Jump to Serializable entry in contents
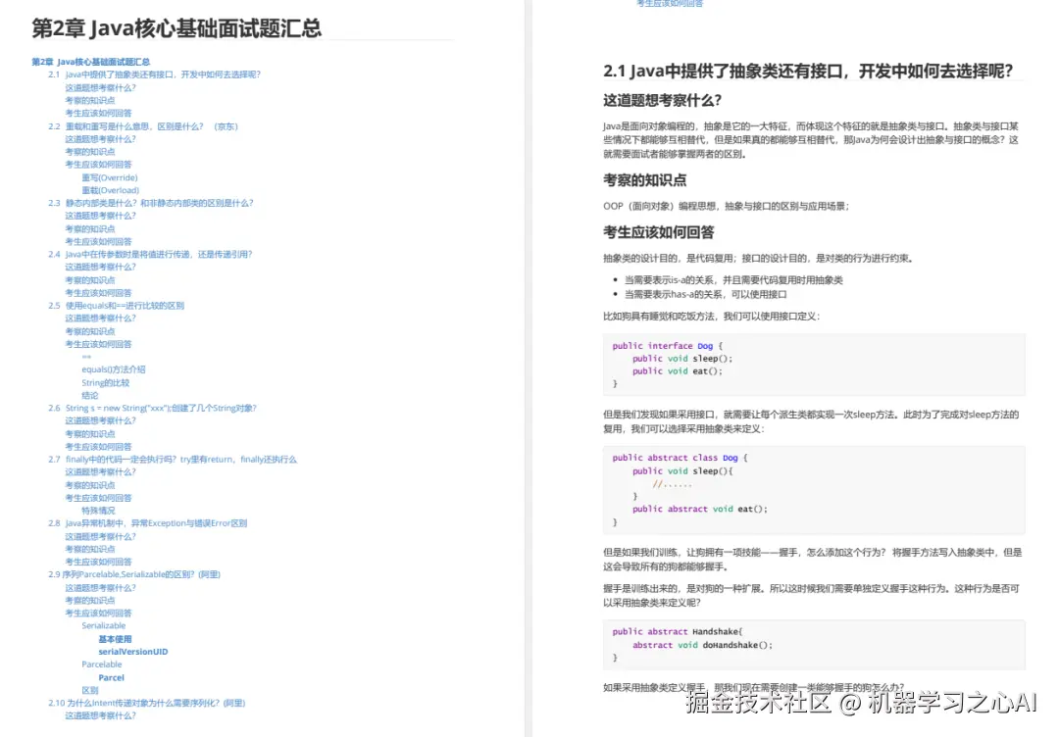 click(x=103, y=625)
